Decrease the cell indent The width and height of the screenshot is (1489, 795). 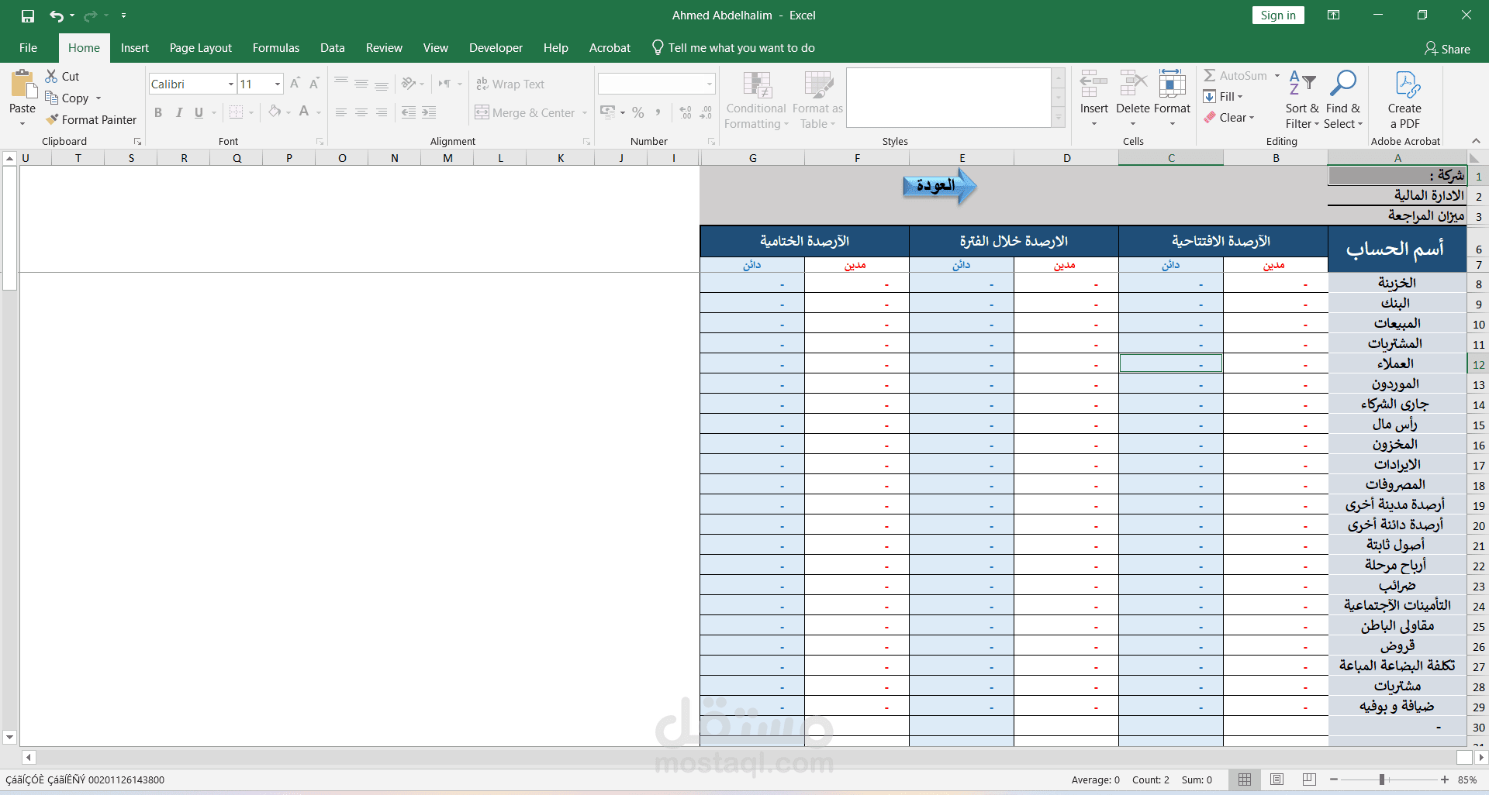pyautogui.click(x=409, y=112)
